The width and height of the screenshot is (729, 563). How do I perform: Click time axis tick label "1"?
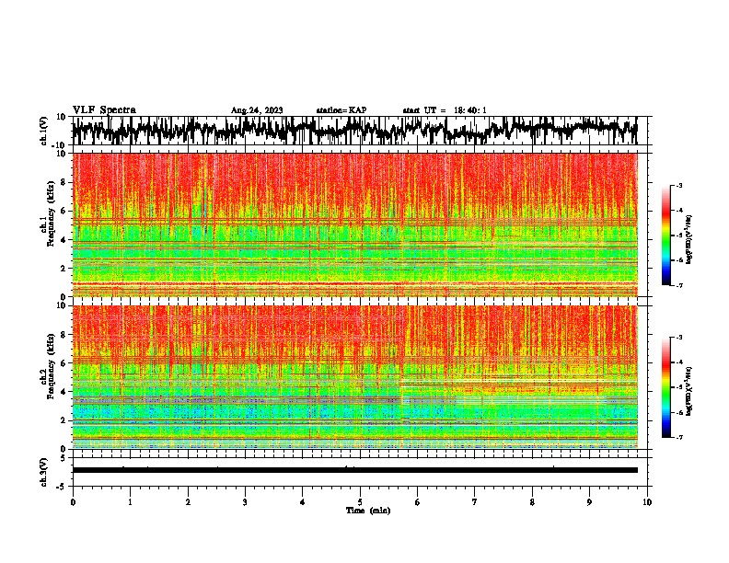tap(131, 502)
